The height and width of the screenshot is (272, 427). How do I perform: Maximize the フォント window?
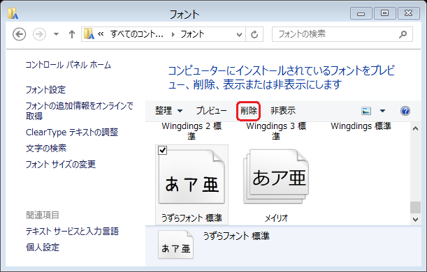coord(384,13)
